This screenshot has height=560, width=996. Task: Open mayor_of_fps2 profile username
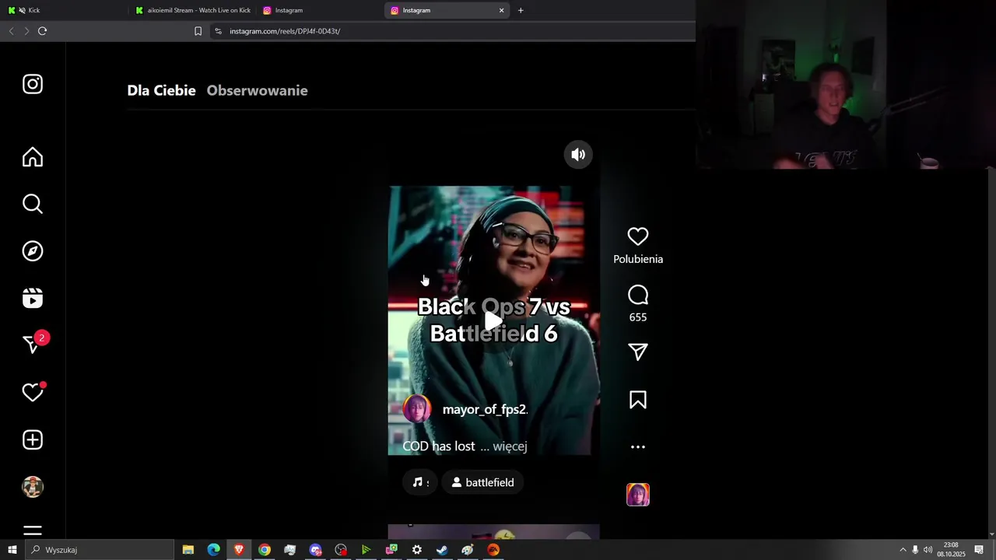(x=484, y=409)
